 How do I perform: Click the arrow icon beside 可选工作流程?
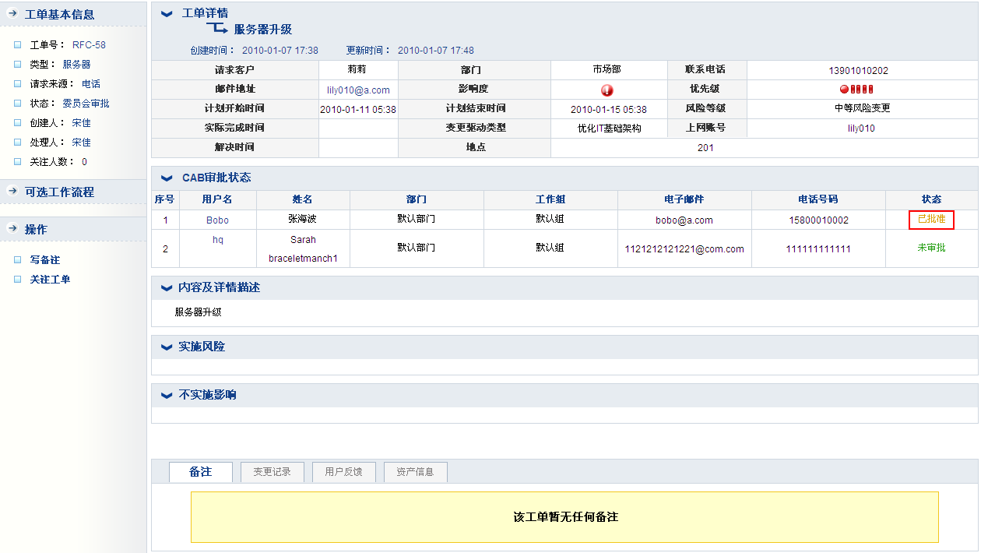[x=12, y=192]
